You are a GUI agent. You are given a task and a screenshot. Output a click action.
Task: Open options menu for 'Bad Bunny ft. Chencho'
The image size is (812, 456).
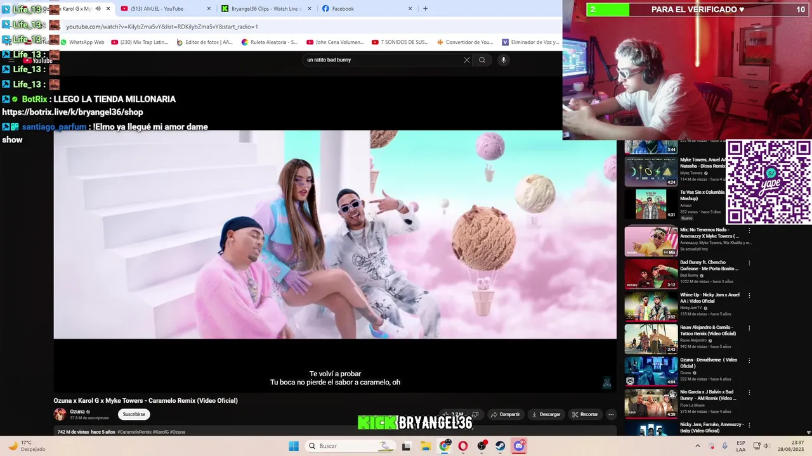coord(749,263)
